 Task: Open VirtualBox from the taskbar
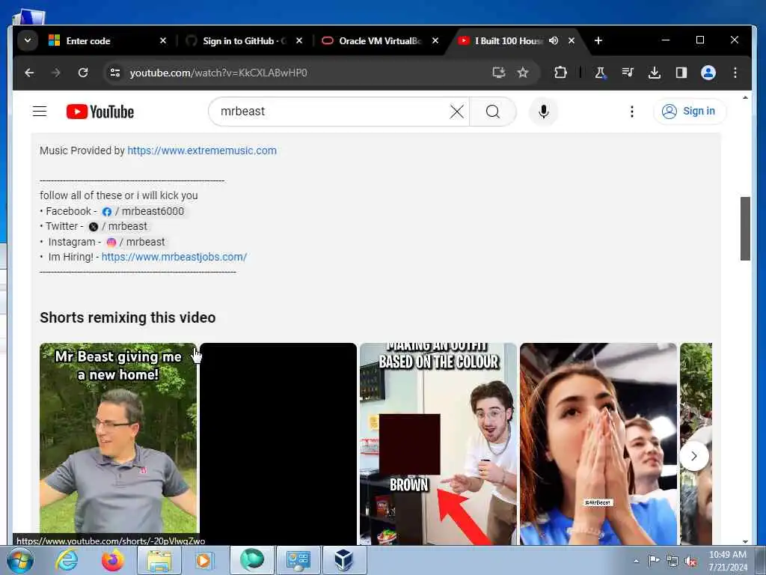pyautogui.click(x=344, y=560)
